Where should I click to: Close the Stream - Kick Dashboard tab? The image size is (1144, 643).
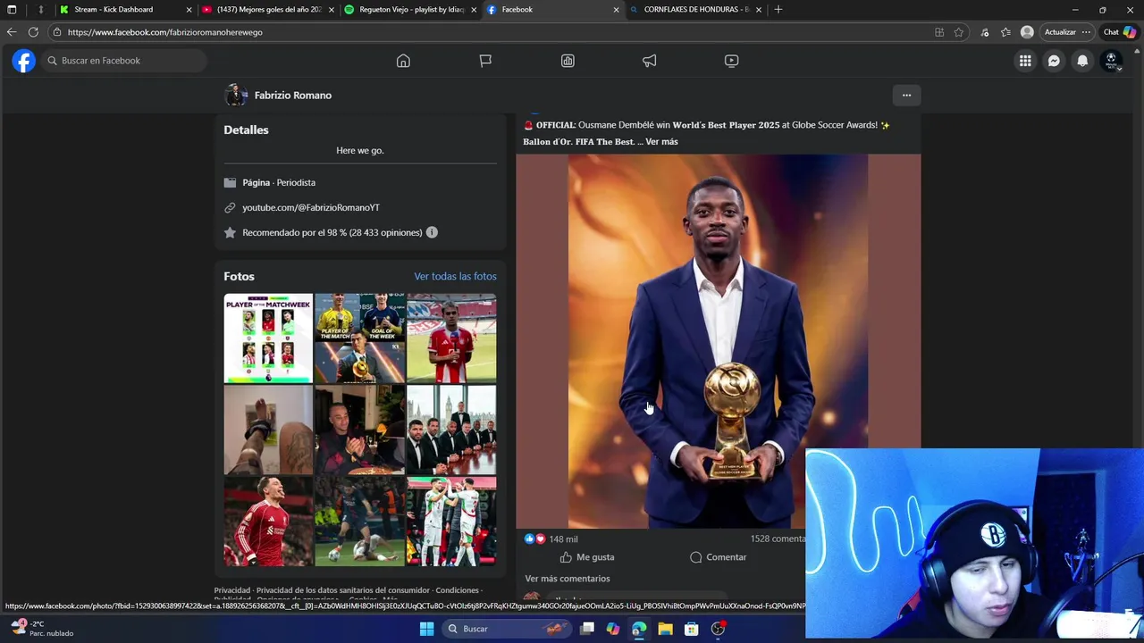click(x=189, y=10)
